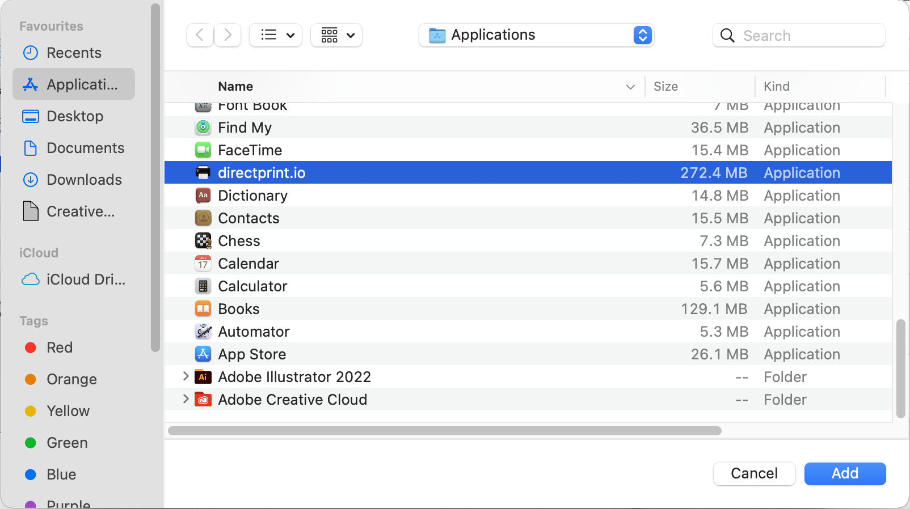Image resolution: width=910 pixels, height=509 pixels.
Task: Expand the Adobe Creative Cloud folder
Action: (186, 399)
